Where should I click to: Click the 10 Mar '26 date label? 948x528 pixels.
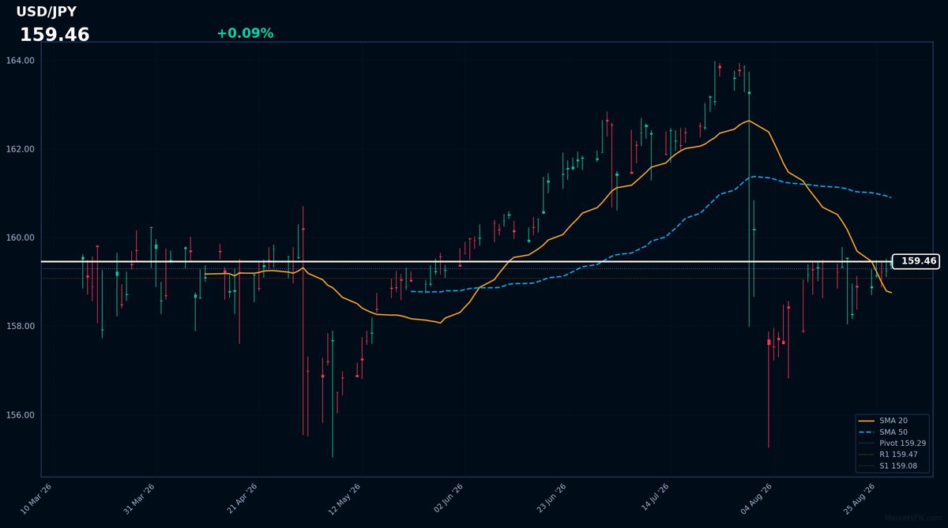[36, 499]
